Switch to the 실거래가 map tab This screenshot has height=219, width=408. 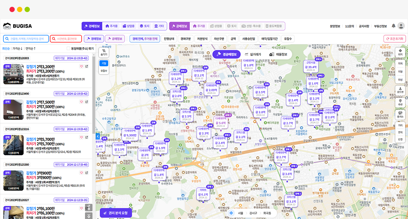pyautogui.click(x=253, y=54)
